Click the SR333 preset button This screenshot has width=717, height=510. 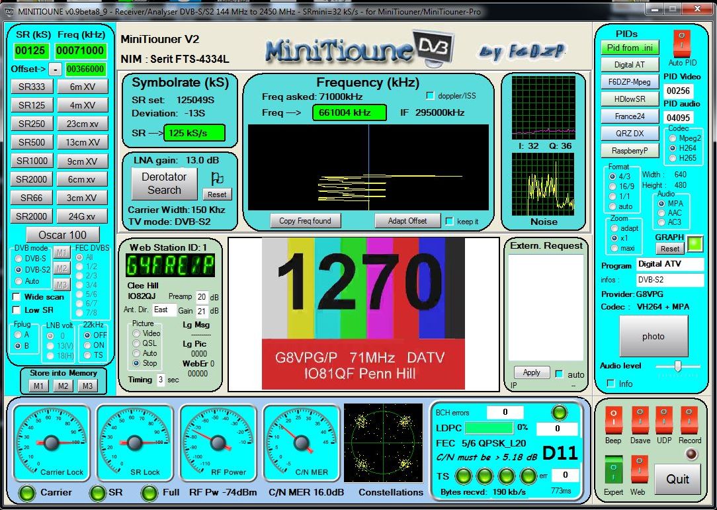(x=32, y=87)
